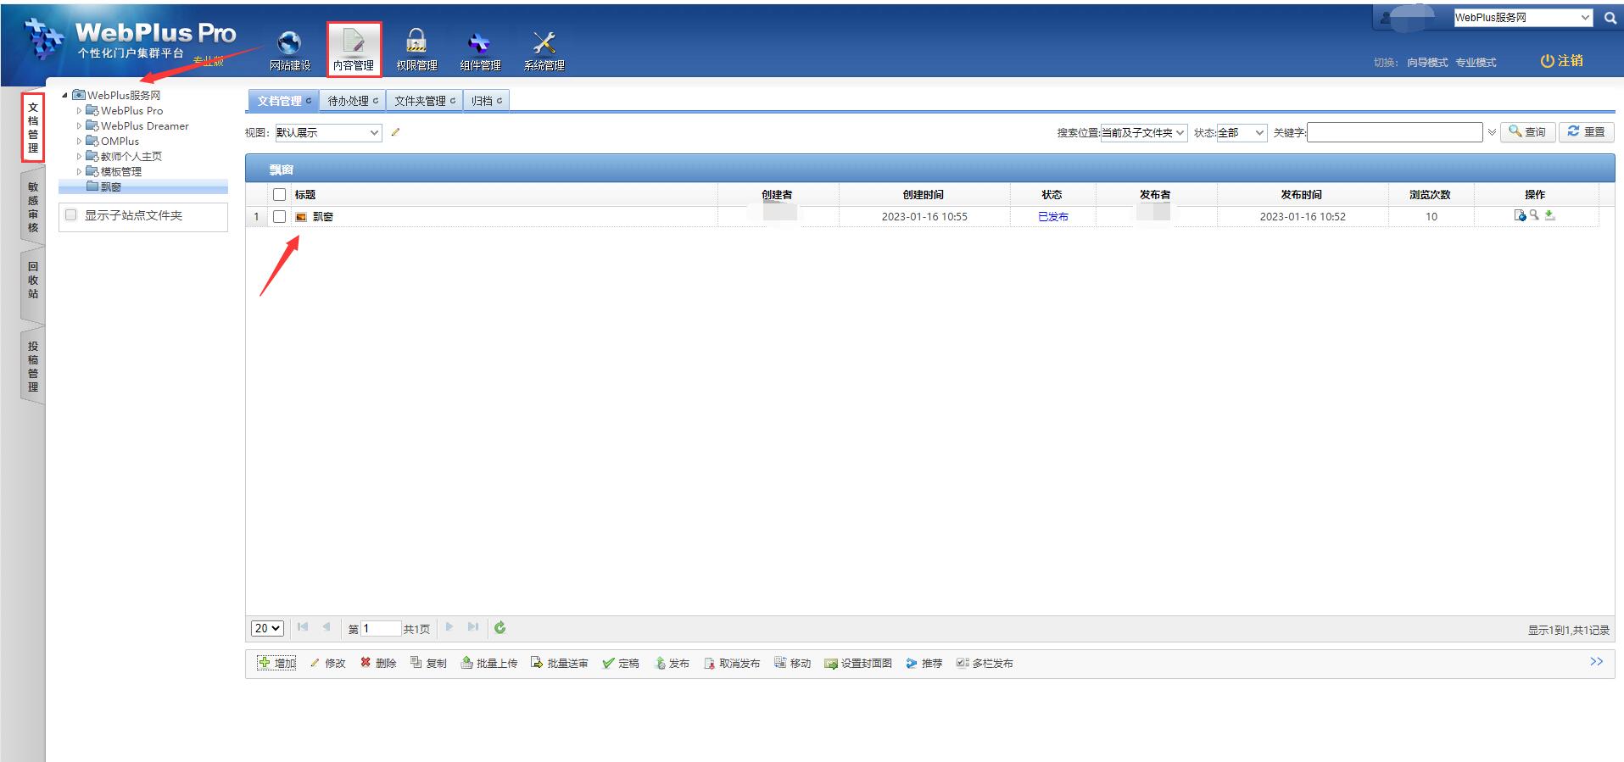Enable the 显示子站点文件夹 checkbox
The image size is (1624, 762).
pyautogui.click(x=71, y=215)
